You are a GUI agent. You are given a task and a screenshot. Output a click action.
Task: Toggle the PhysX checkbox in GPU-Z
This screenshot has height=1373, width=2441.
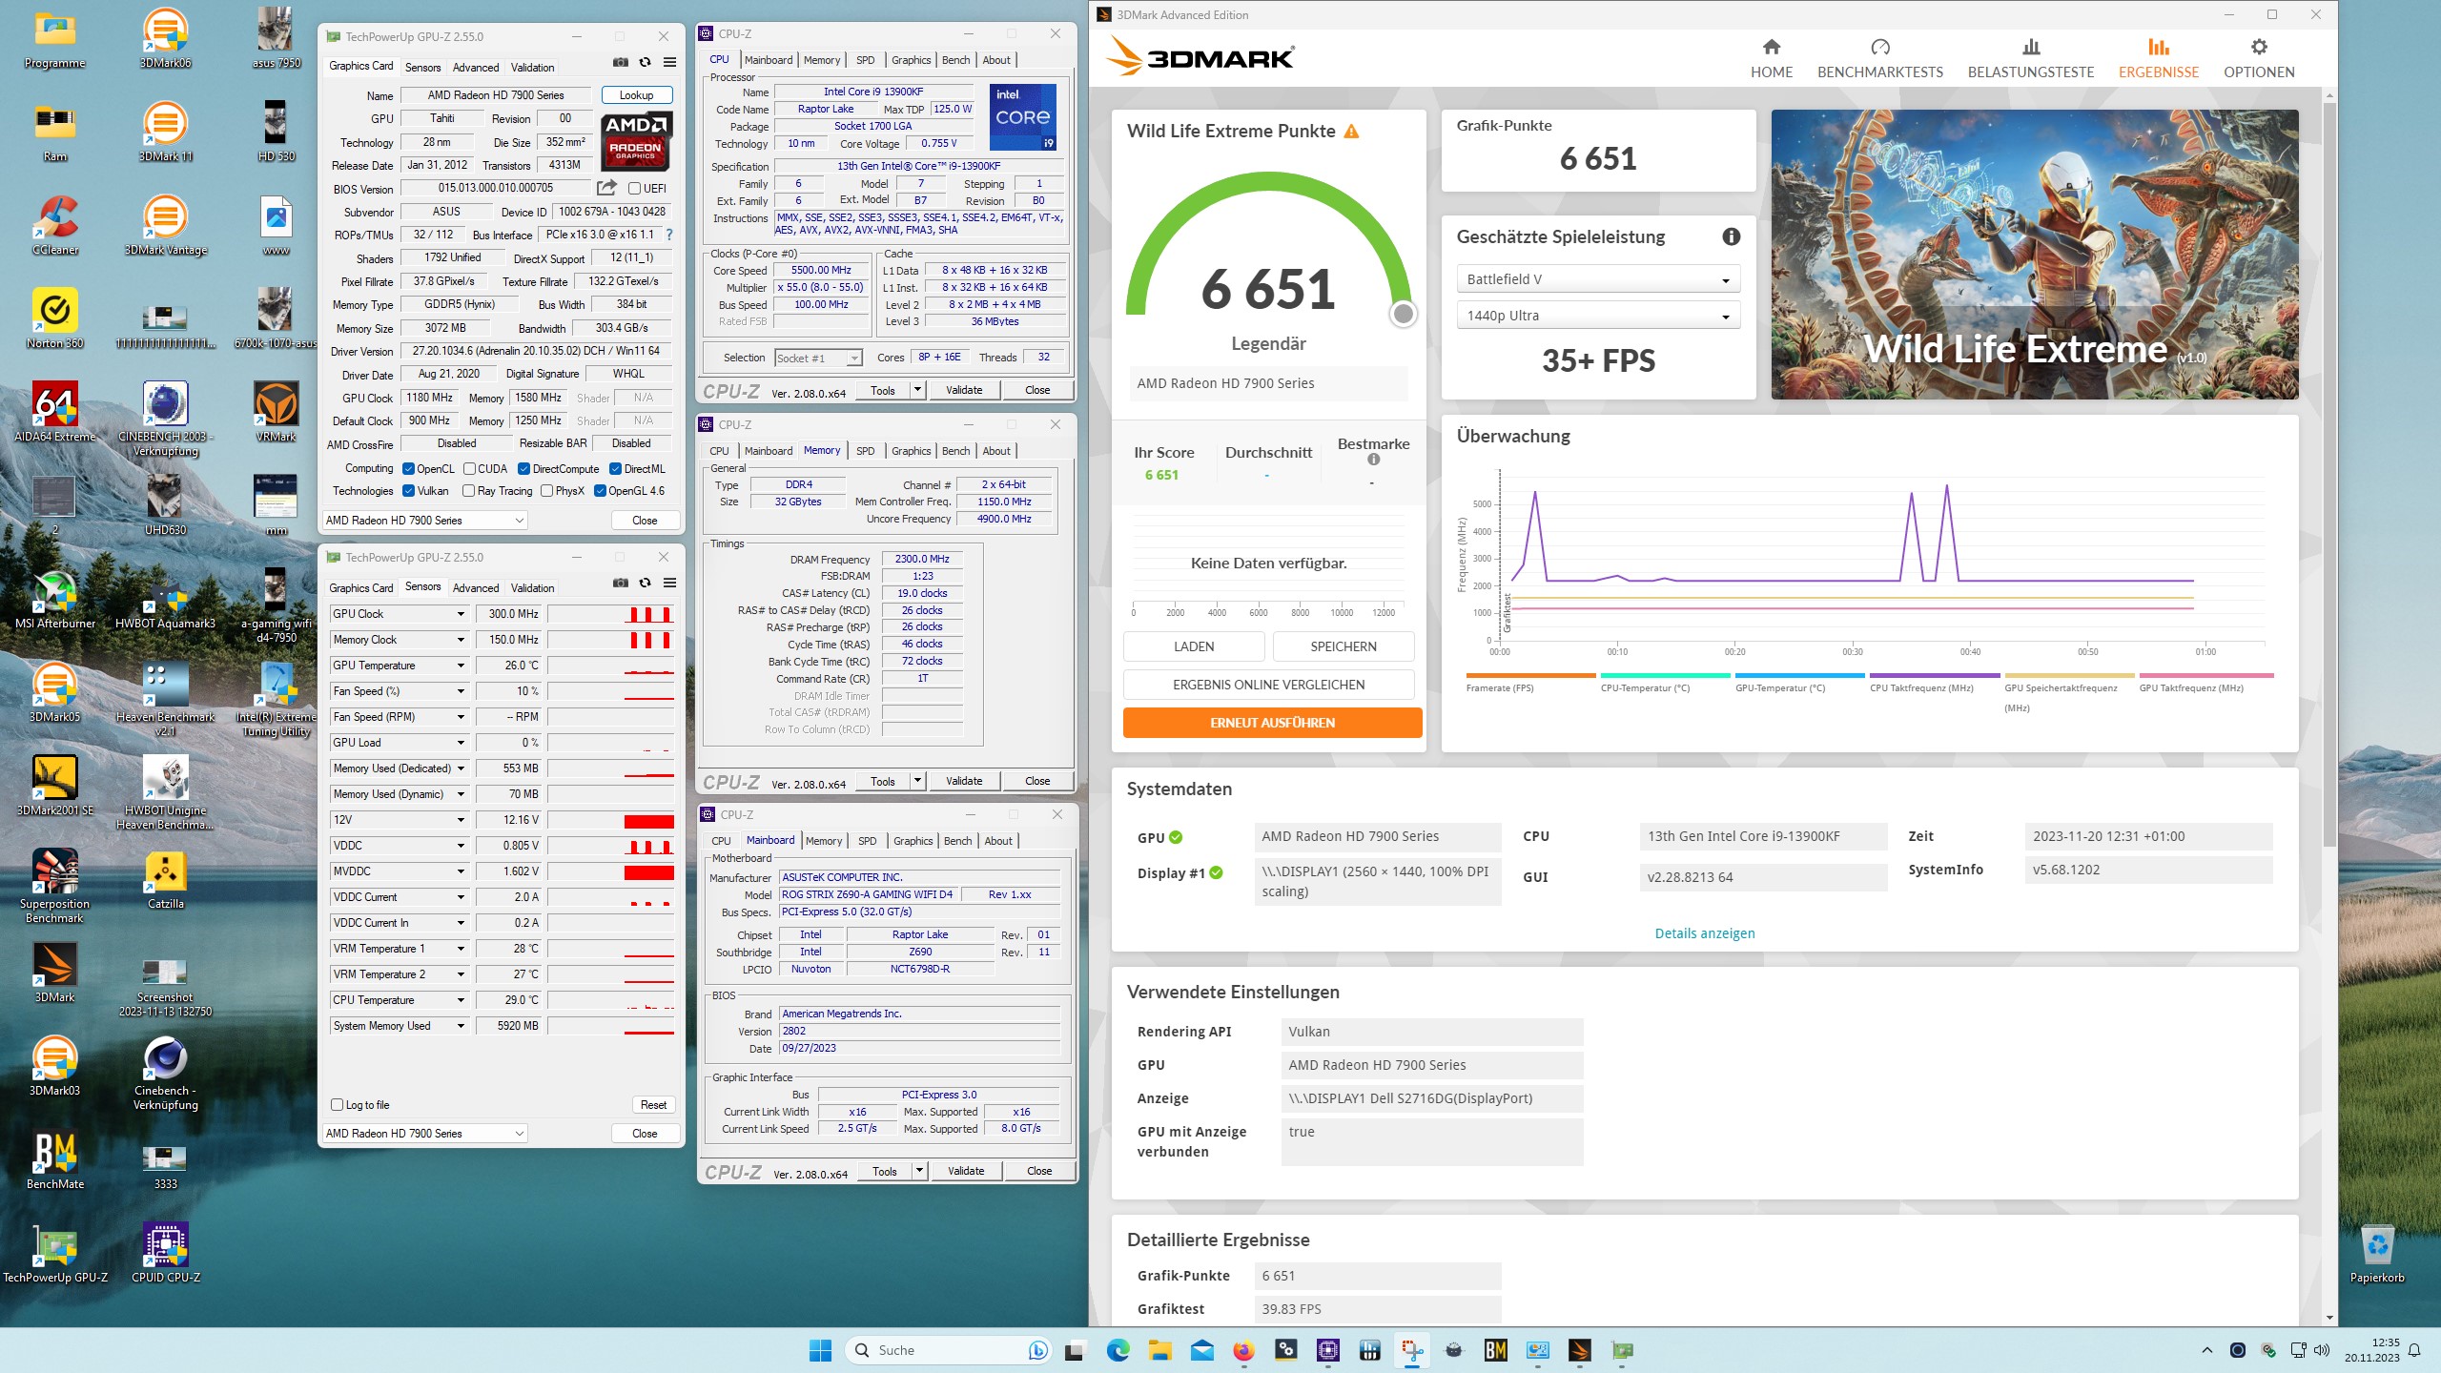[x=546, y=491]
